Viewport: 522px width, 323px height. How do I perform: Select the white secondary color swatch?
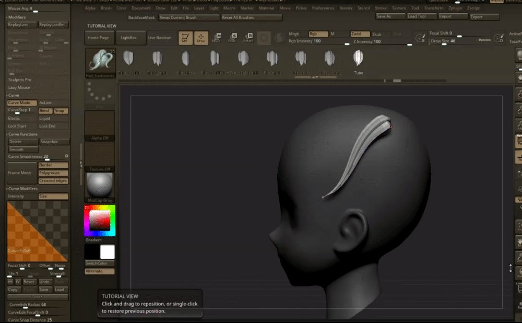click(x=107, y=252)
